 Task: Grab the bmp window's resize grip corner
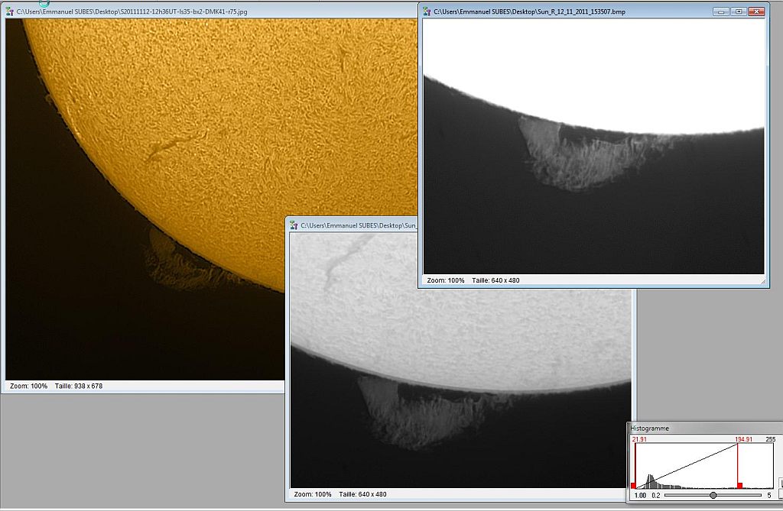click(762, 282)
